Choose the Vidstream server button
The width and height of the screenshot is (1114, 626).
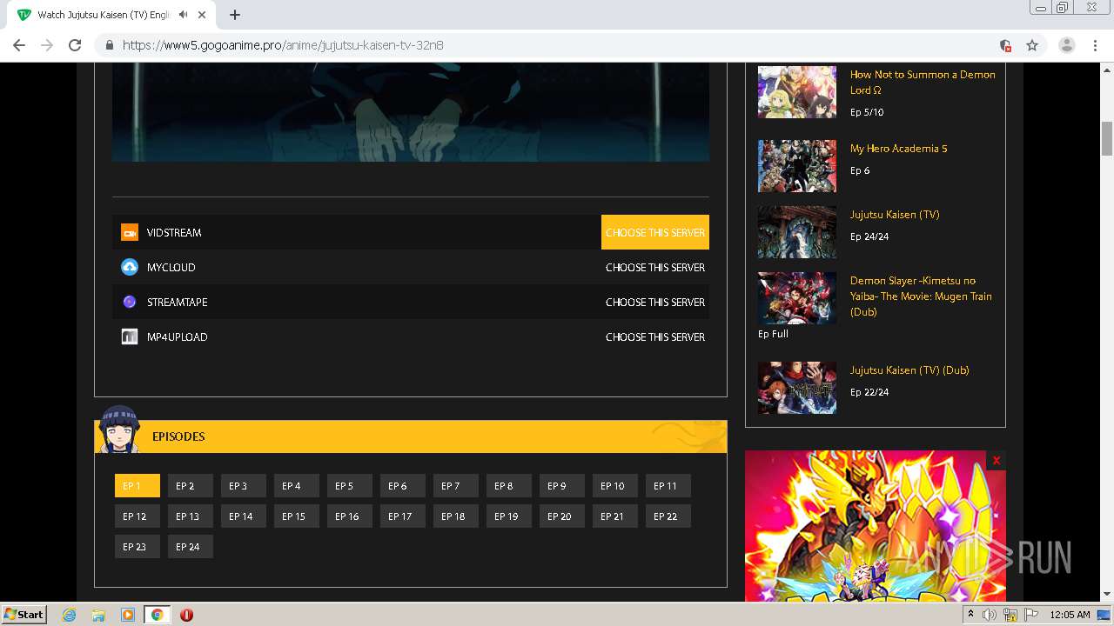click(655, 232)
